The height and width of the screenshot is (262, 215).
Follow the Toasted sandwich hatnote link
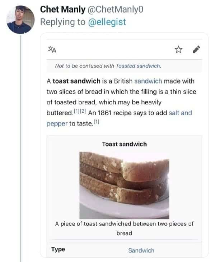[138, 66]
